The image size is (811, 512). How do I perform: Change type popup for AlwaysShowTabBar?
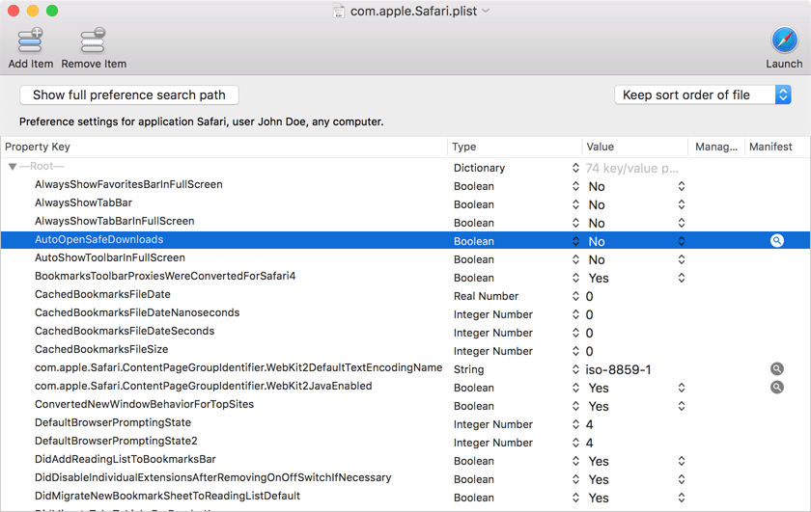tap(575, 204)
